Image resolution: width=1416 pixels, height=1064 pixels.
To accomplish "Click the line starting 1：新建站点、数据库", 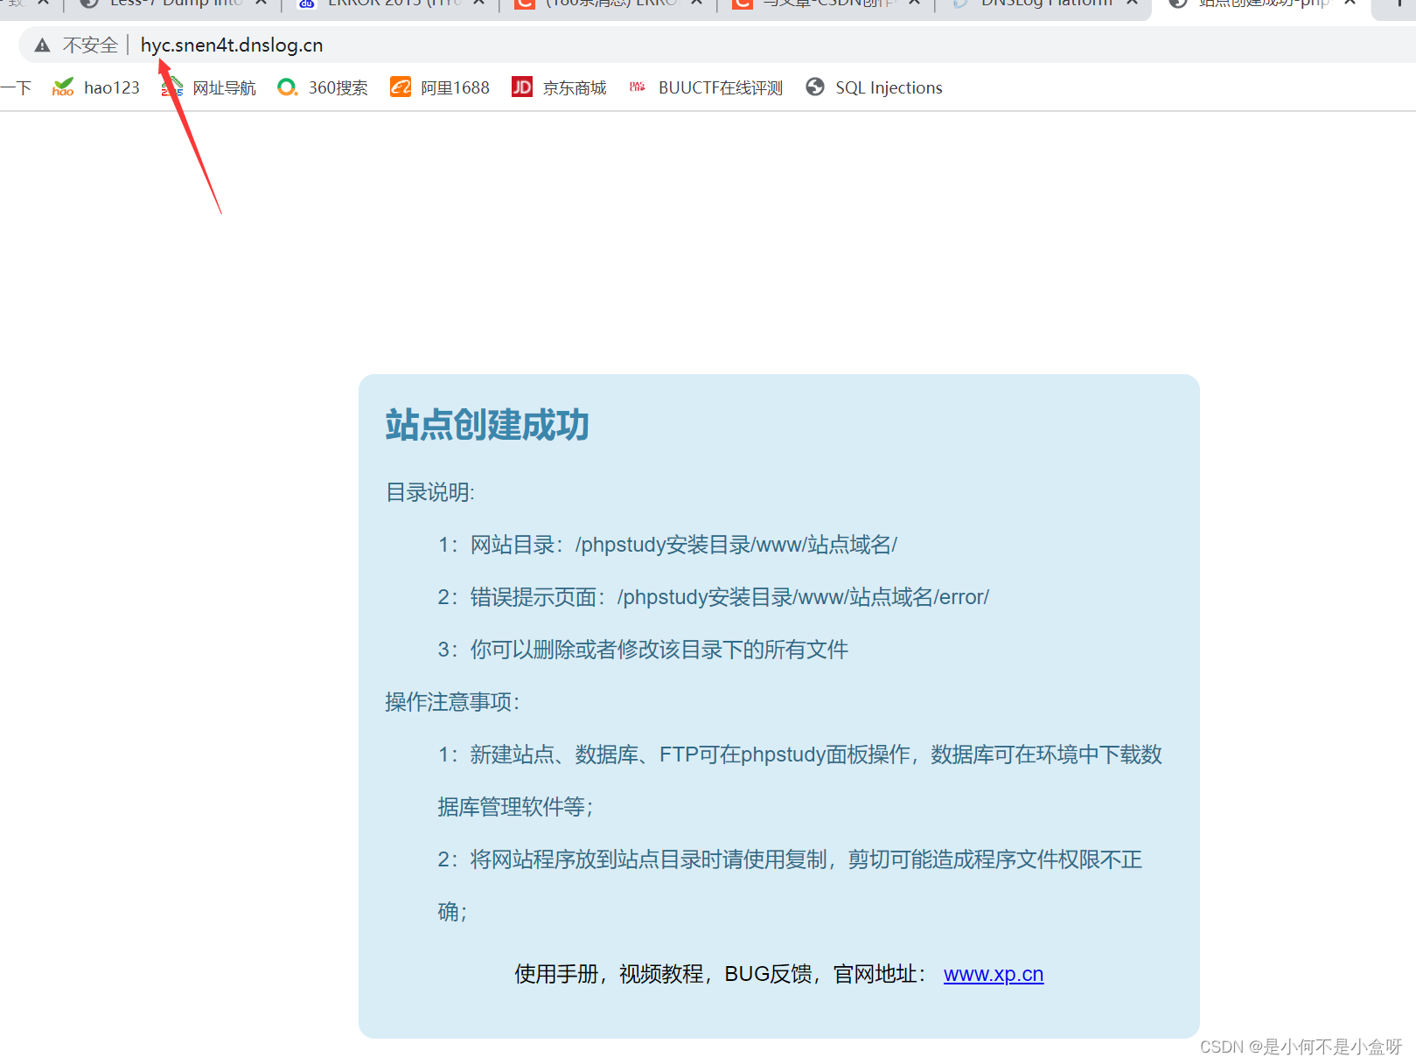I will (800, 781).
